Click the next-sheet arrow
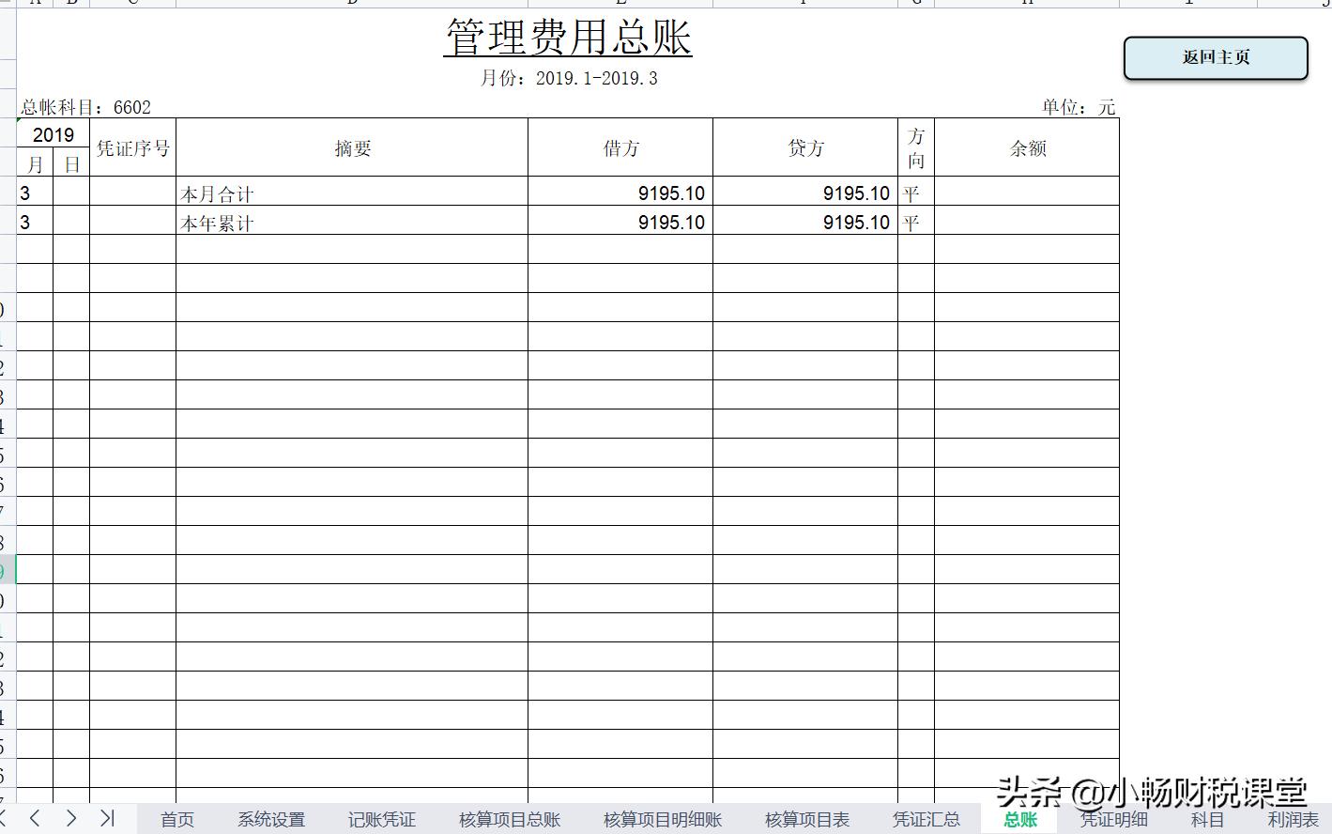 [x=69, y=818]
